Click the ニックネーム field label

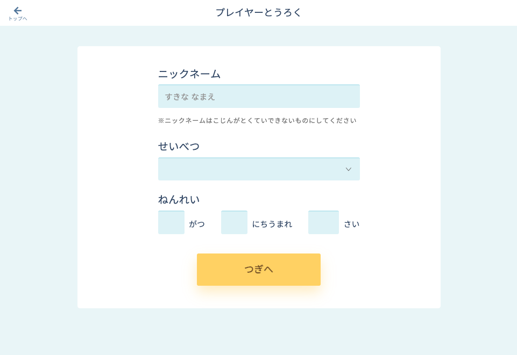(189, 74)
